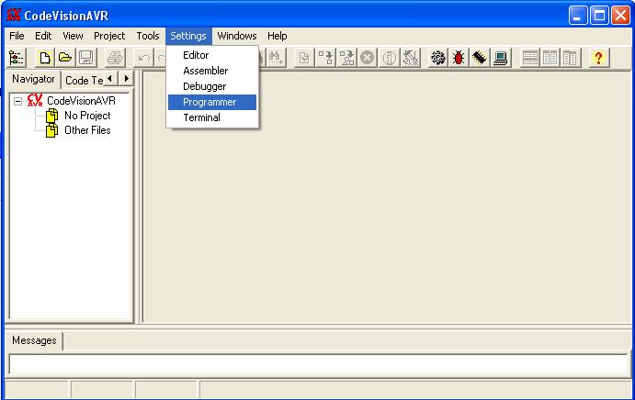Click the open file folder icon
This screenshot has width=635, height=400.
pyautogui.click(x=65, y=58)
